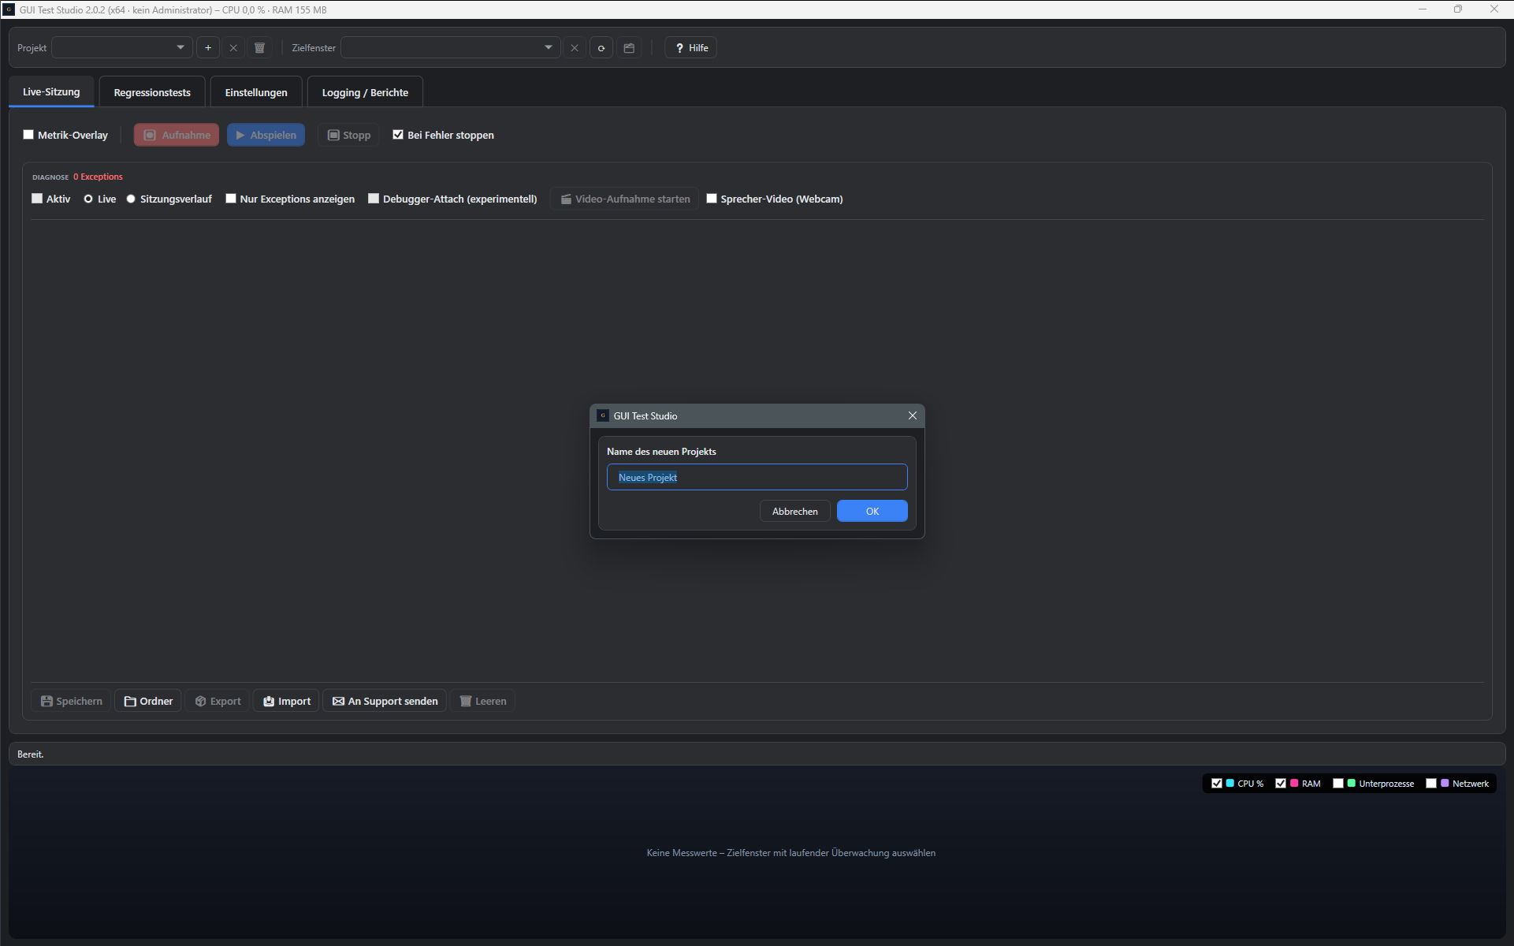Image resolution: width=1514 pixels, height=946 pixels.
Task: Expand the Projekt dropdown
Action: pos(122,48)
